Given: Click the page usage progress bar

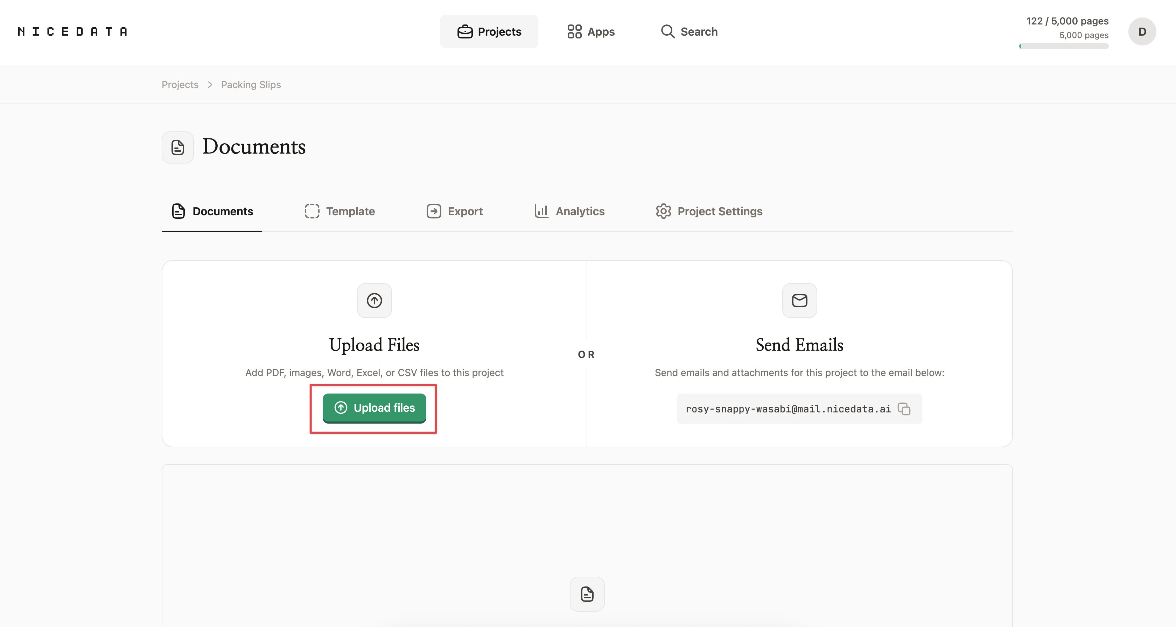Looking at the screenshot, I should (1064, 46).
